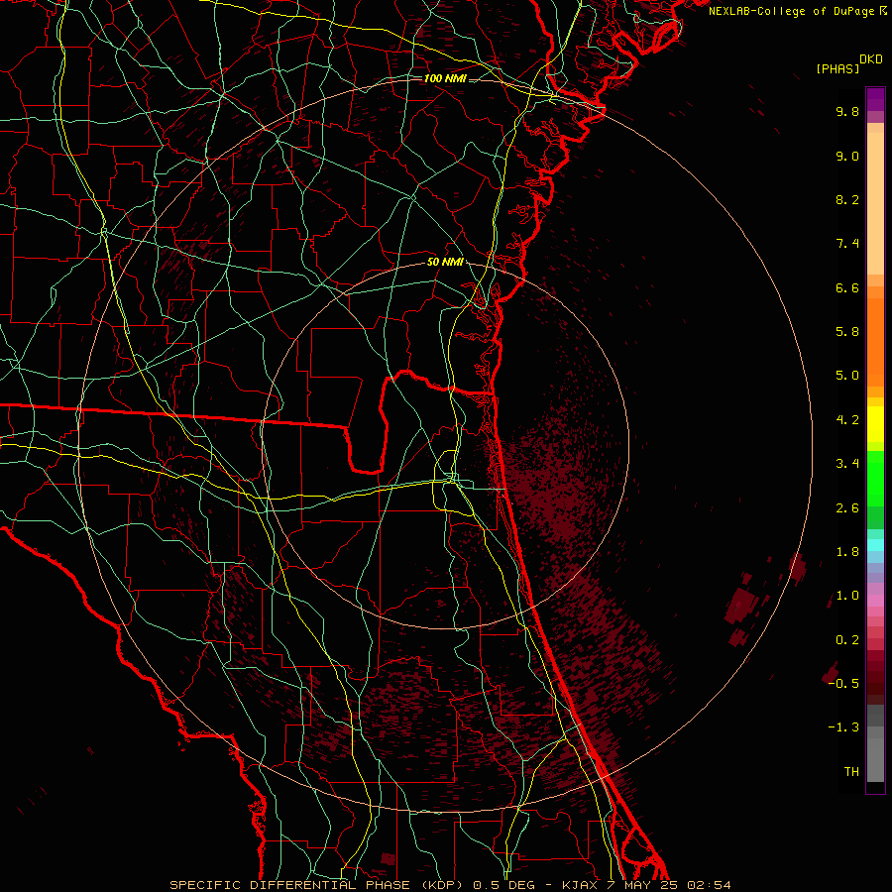The height and width of the screenshot is (892, 892).
Task: Click the 8.2 scale value
Action: (847, 199)
